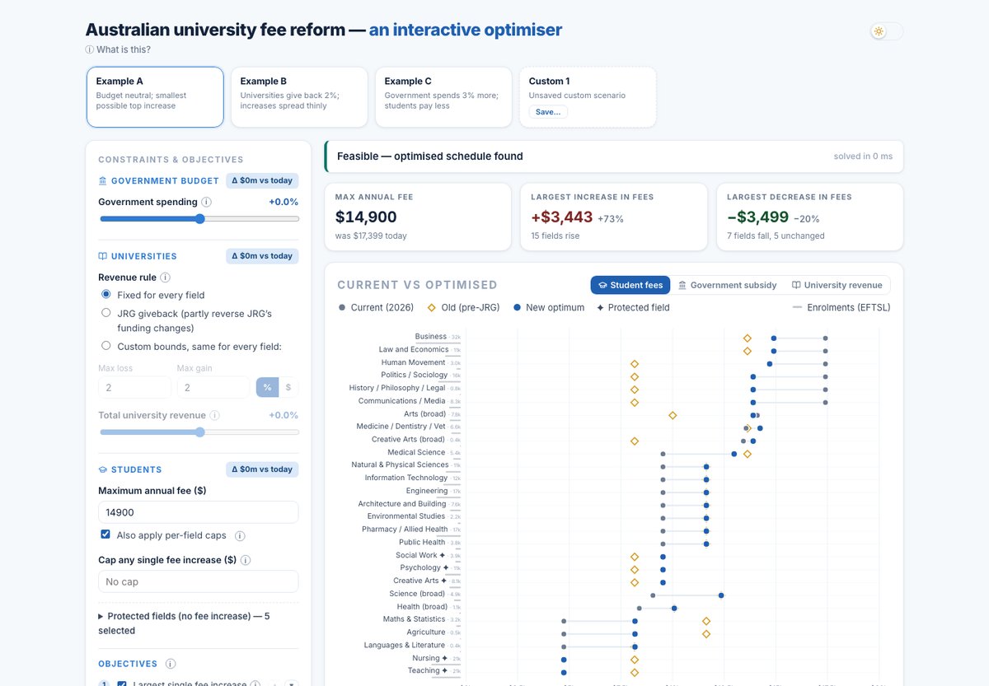Click the yellow diamond in the Business row
This screenshot has width=989, height=686.
[x=748, y=338]
